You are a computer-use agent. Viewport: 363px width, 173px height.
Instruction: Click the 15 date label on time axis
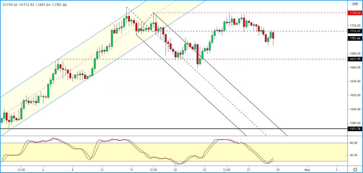pos(131,169)
